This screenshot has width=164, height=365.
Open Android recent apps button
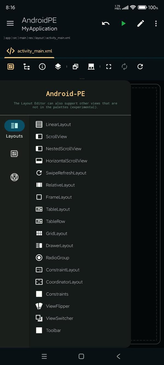tap(44, 356)
